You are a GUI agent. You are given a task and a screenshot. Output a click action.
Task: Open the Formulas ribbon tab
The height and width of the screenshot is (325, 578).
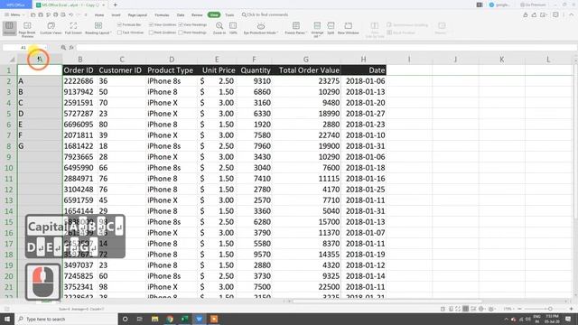[162, 15]
